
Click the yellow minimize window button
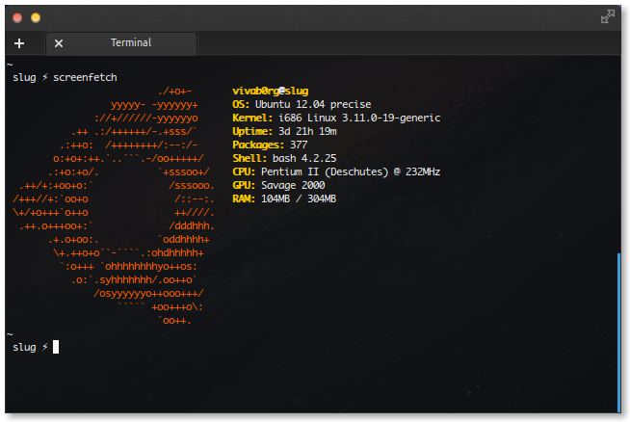click(x=36, y=17)
